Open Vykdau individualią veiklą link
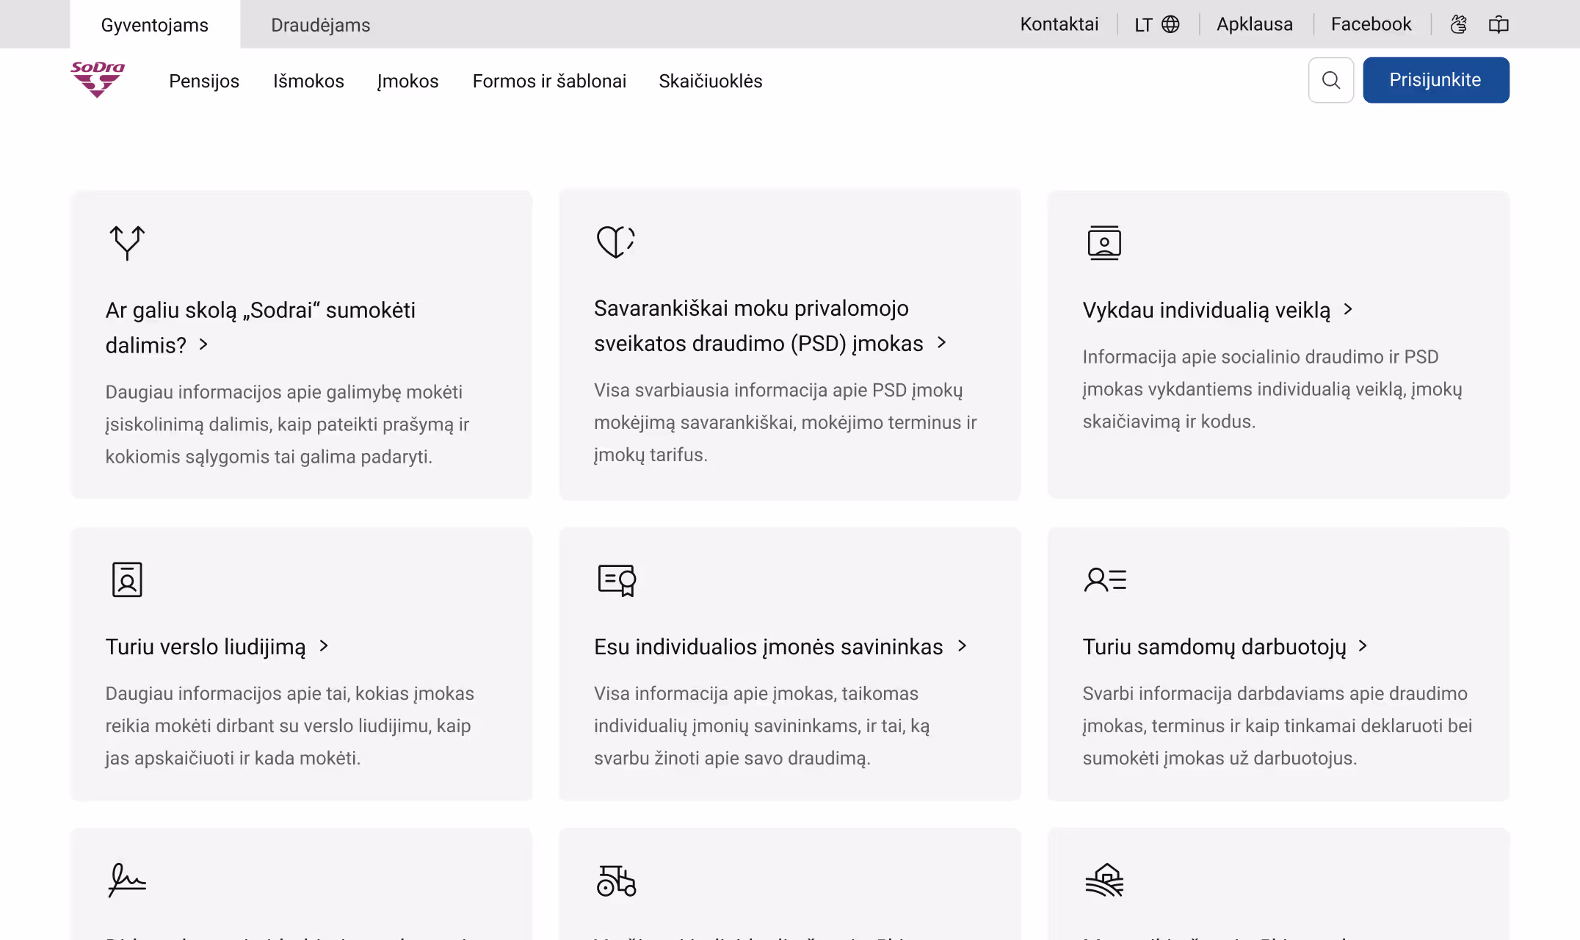 [1206, 310]
